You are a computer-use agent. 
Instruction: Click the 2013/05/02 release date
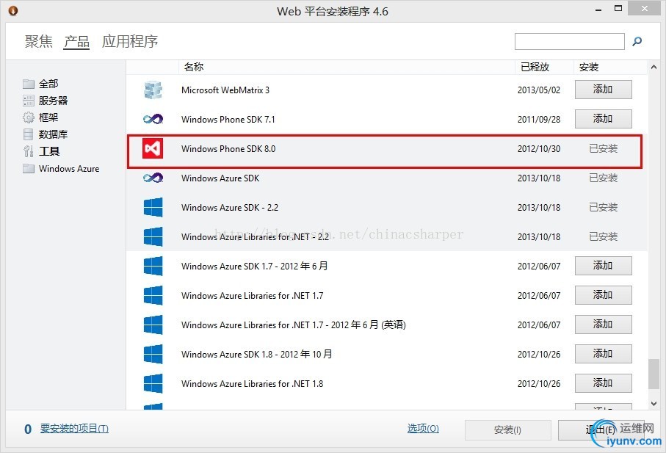(x=539, y=90)
